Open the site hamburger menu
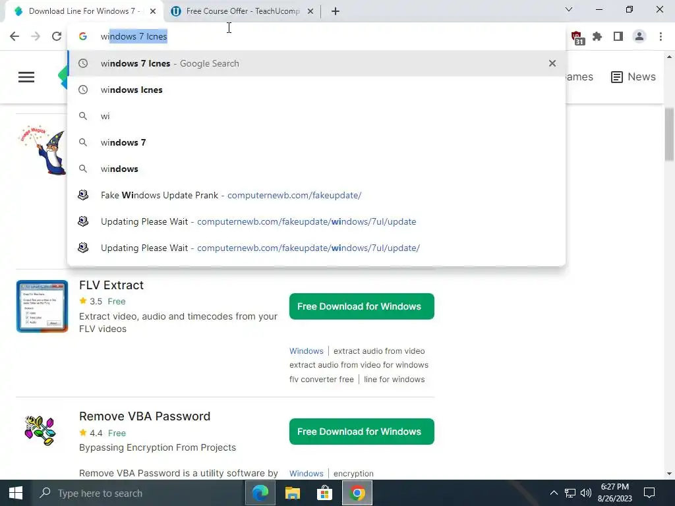This screenshot has height=506, width=675. (26, 77)
